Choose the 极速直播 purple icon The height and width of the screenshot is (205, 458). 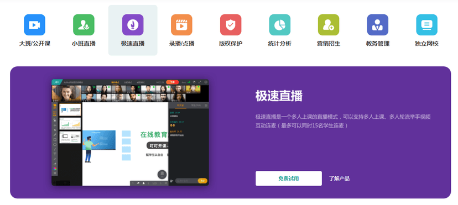tap(133, 25)
